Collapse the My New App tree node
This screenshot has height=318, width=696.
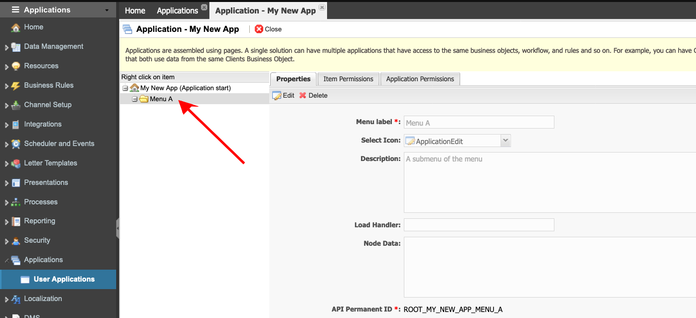(x=125, y=88)
